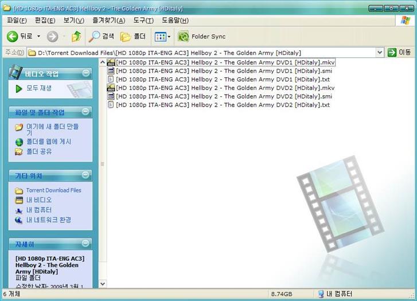Expand the address bar dropdown

coord(380,53)
